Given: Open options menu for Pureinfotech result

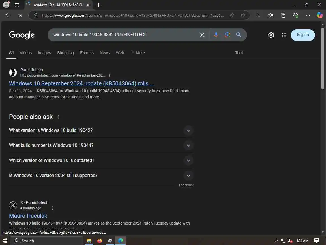Looking at the screenshot, I should point(110,75).
